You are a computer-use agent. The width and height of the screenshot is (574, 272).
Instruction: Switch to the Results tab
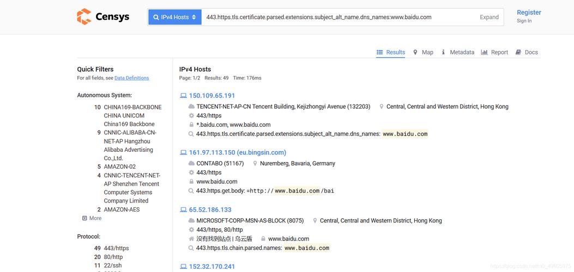click(391, 52)
